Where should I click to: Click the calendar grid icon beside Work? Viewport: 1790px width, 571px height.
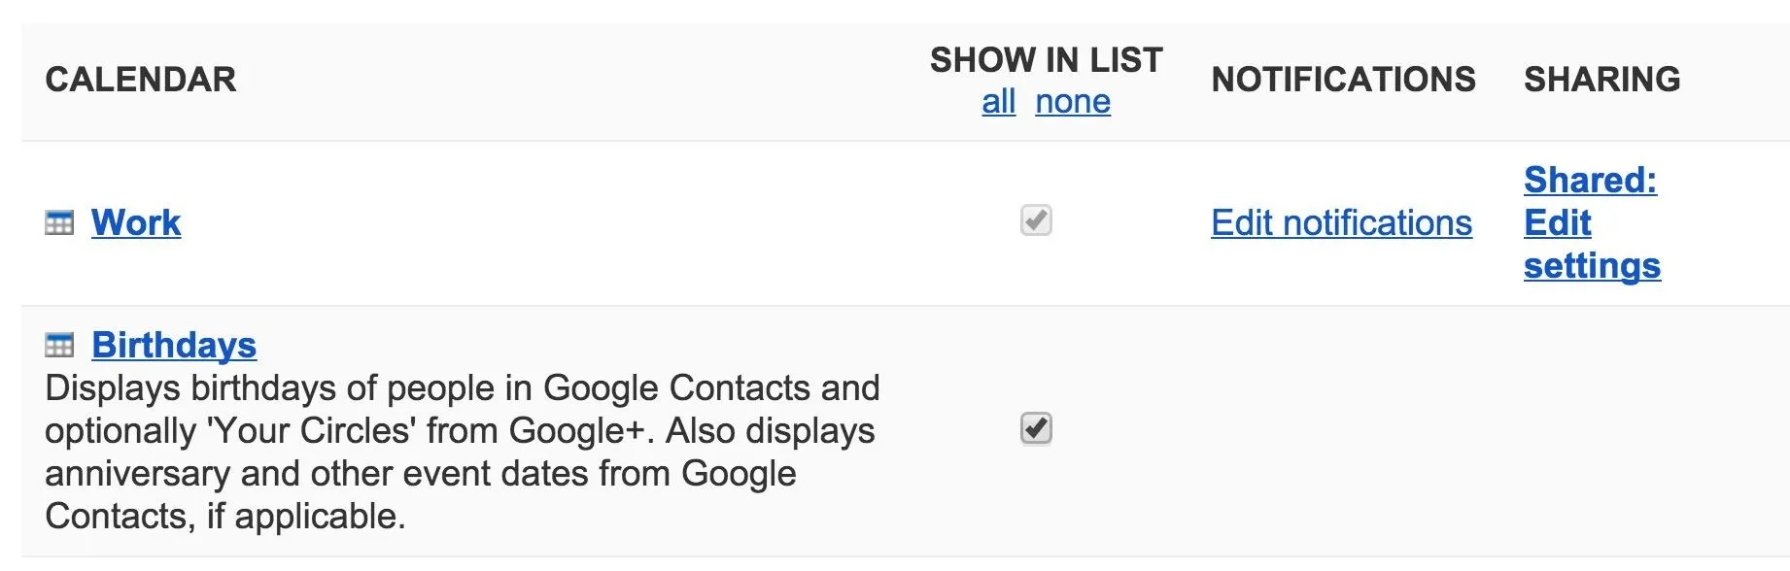coord(59,223)
